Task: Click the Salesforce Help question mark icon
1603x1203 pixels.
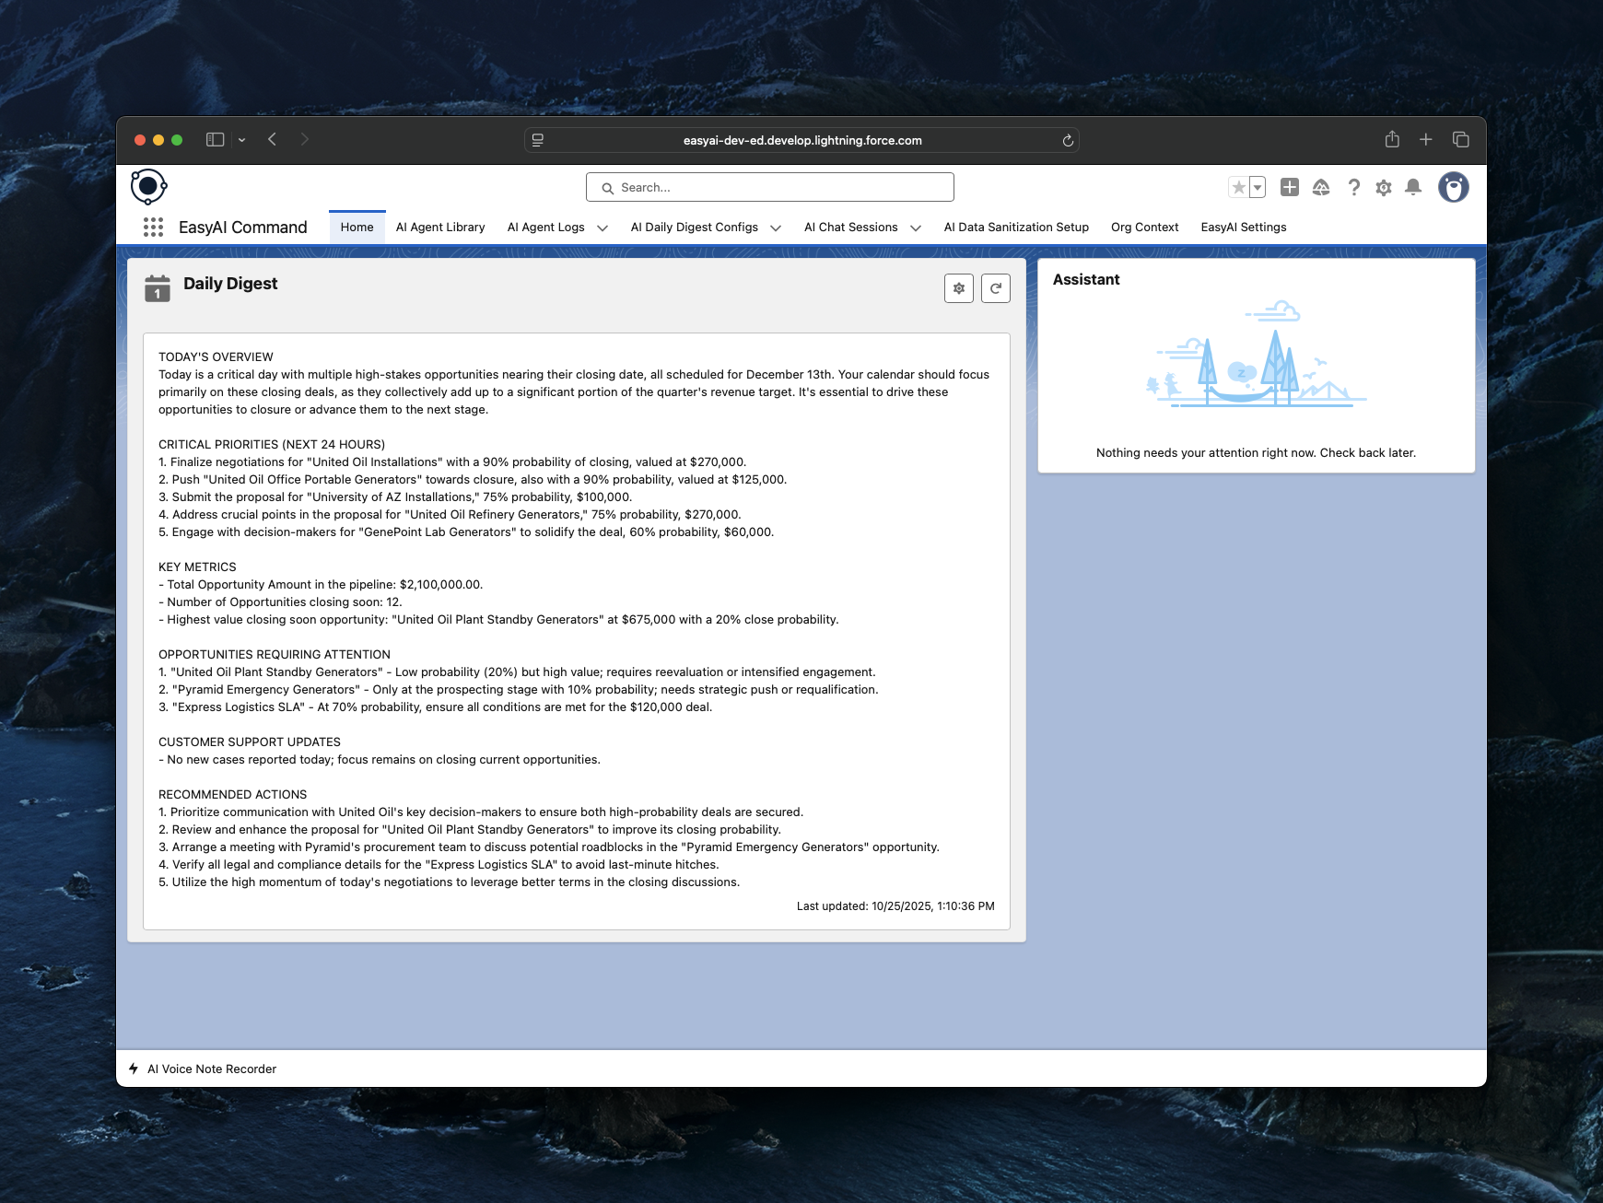Action: pyautogui.click(x=1353, y=188)
